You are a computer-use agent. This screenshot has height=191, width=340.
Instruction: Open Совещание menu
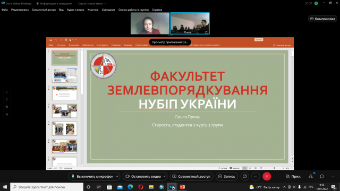pos(108,10)
